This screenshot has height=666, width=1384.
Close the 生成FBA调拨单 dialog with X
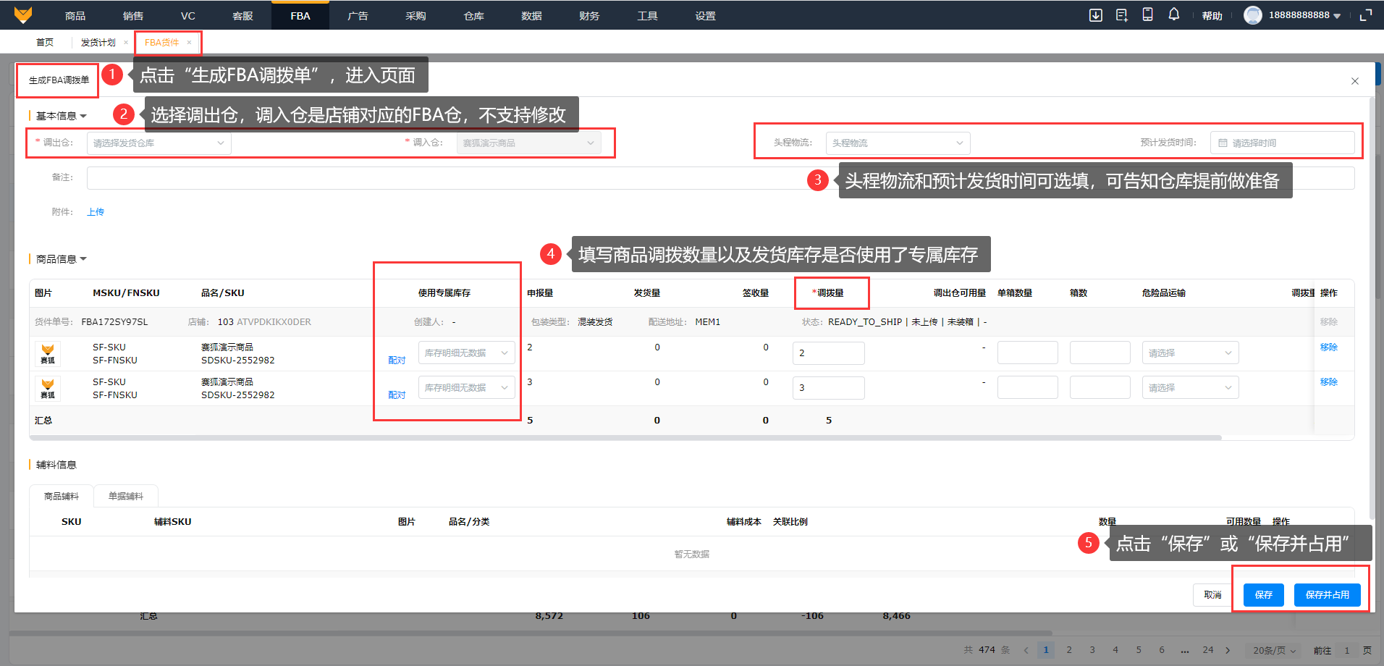1354,81
